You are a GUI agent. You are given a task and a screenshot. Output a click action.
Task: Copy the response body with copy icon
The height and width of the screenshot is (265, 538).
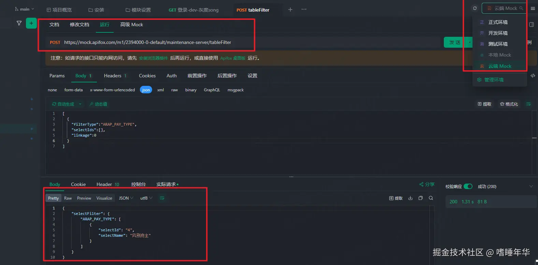[x=421, y=198]
